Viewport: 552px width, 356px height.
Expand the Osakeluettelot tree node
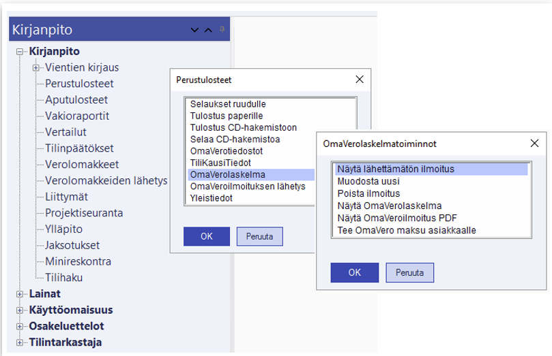pyautogui.click(x=20, y=327)
